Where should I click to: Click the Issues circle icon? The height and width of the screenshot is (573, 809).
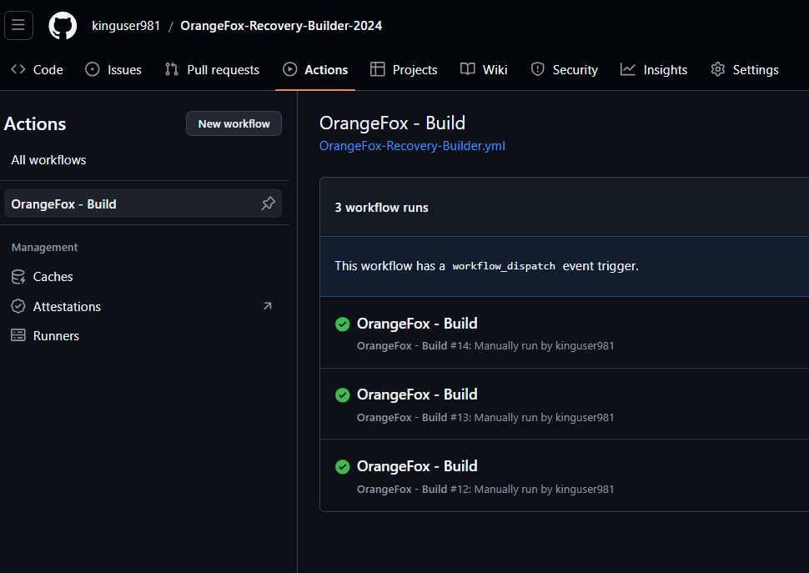[93, 69]
